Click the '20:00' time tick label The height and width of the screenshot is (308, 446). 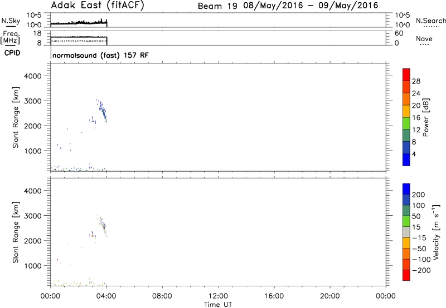[330, 296]
